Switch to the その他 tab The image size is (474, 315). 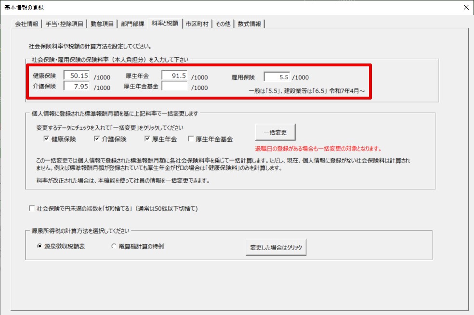[223, 24]
